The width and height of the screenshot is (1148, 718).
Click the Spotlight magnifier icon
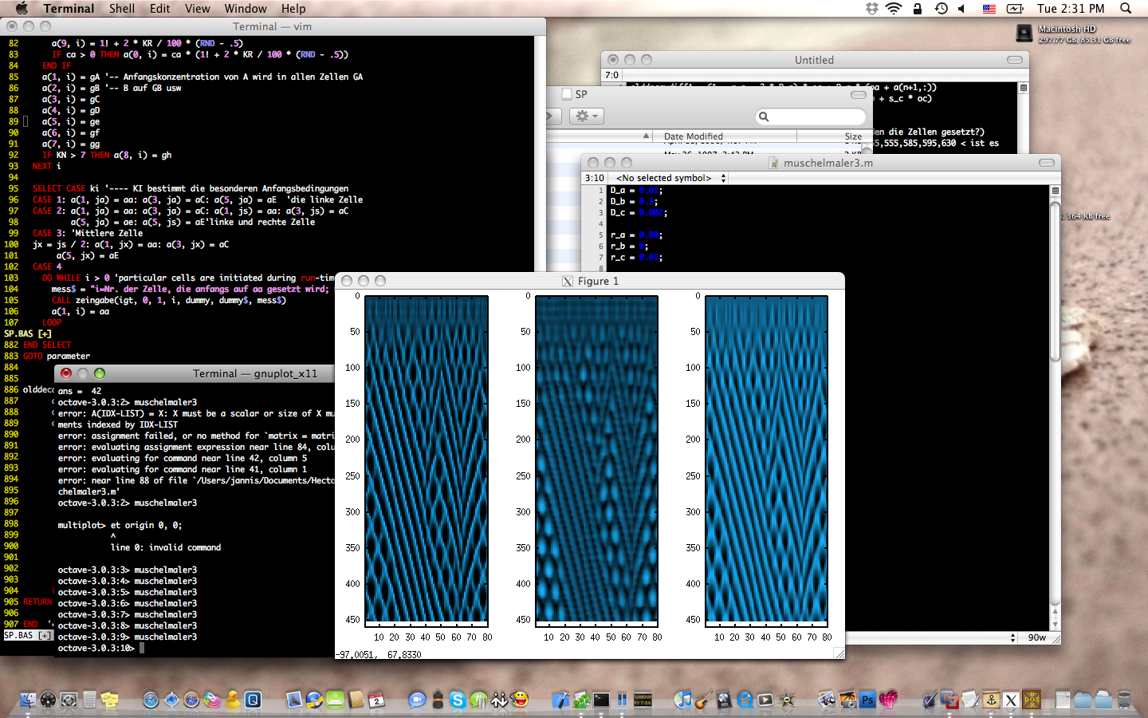click(1126, 9)
